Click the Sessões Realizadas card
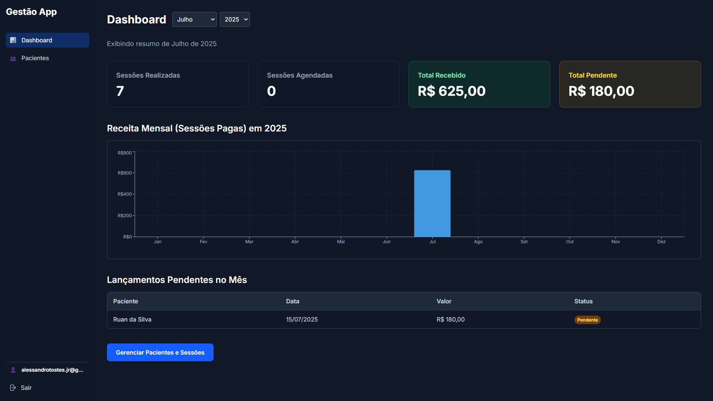Image resolution: width=713 pixels, height=401 pixels. tap(178, 84)
